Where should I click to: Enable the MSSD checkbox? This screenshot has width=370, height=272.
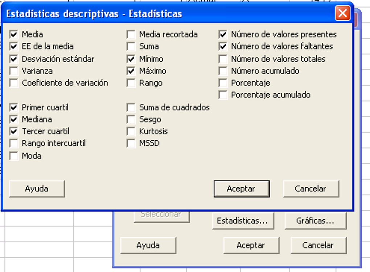pos(131,143)
